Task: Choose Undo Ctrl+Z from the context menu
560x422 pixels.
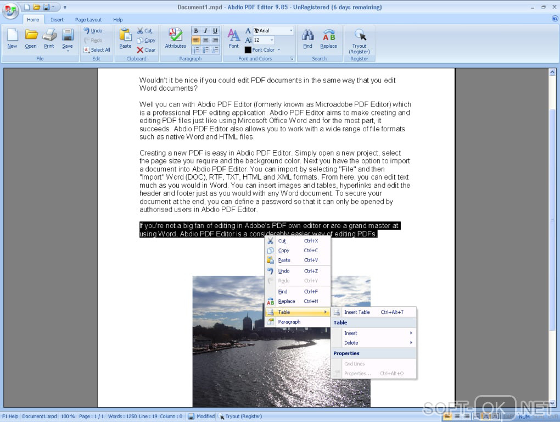Action: click(298, 271)
